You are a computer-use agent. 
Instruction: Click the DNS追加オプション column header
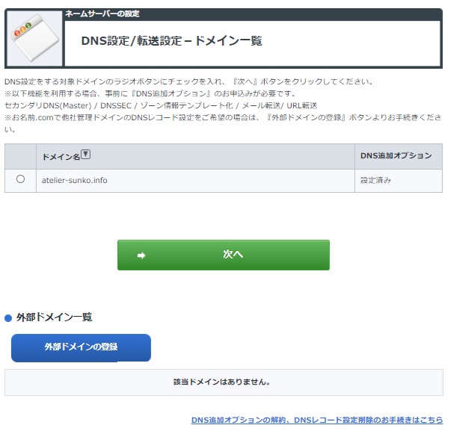pyautogui.click(x=399, y=157)
